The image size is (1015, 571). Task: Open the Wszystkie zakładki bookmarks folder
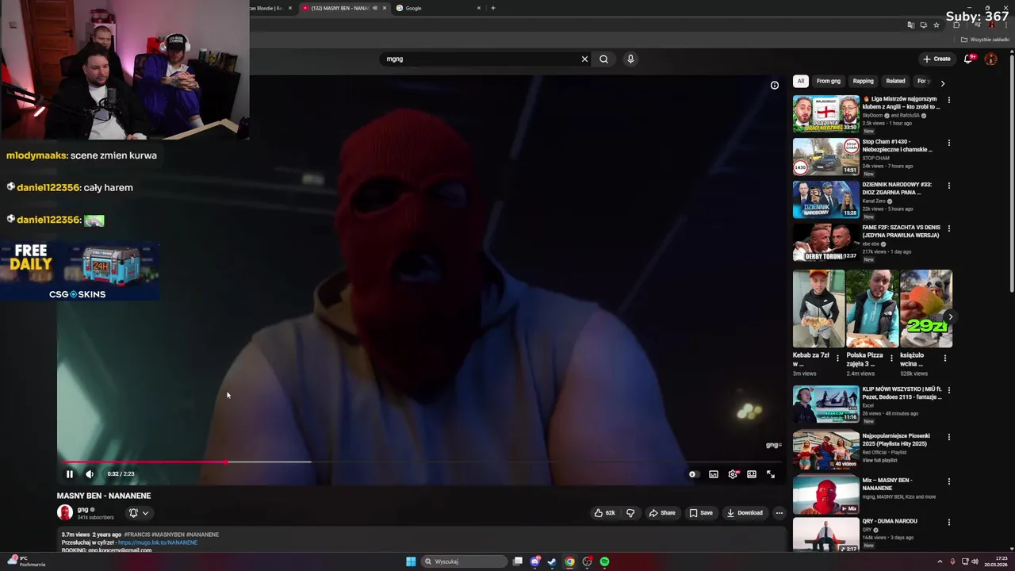pyautogui.click(x=986, y=40)
